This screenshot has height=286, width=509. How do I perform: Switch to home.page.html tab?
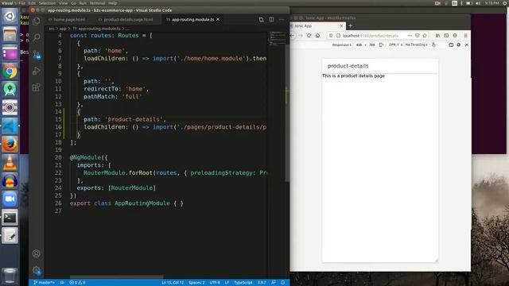point(69,20)
